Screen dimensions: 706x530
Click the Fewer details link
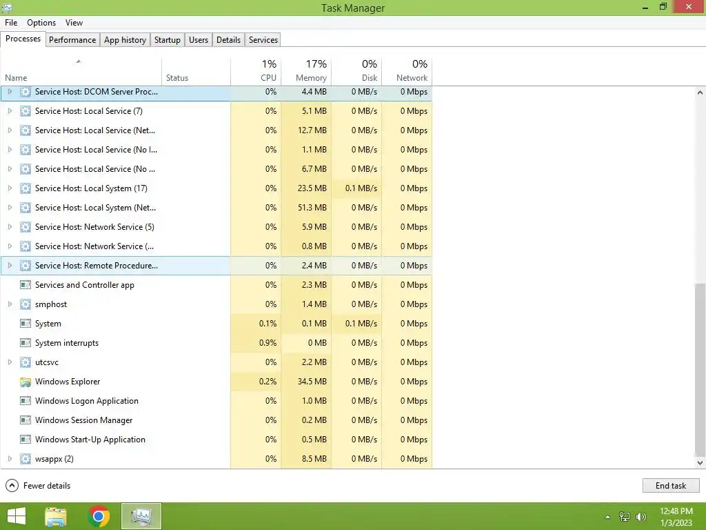tap(47, 486)
